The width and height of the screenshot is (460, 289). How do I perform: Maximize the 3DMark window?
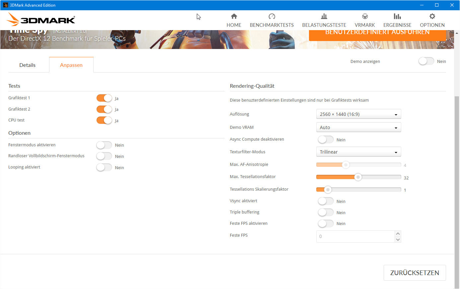coord(437,5)
